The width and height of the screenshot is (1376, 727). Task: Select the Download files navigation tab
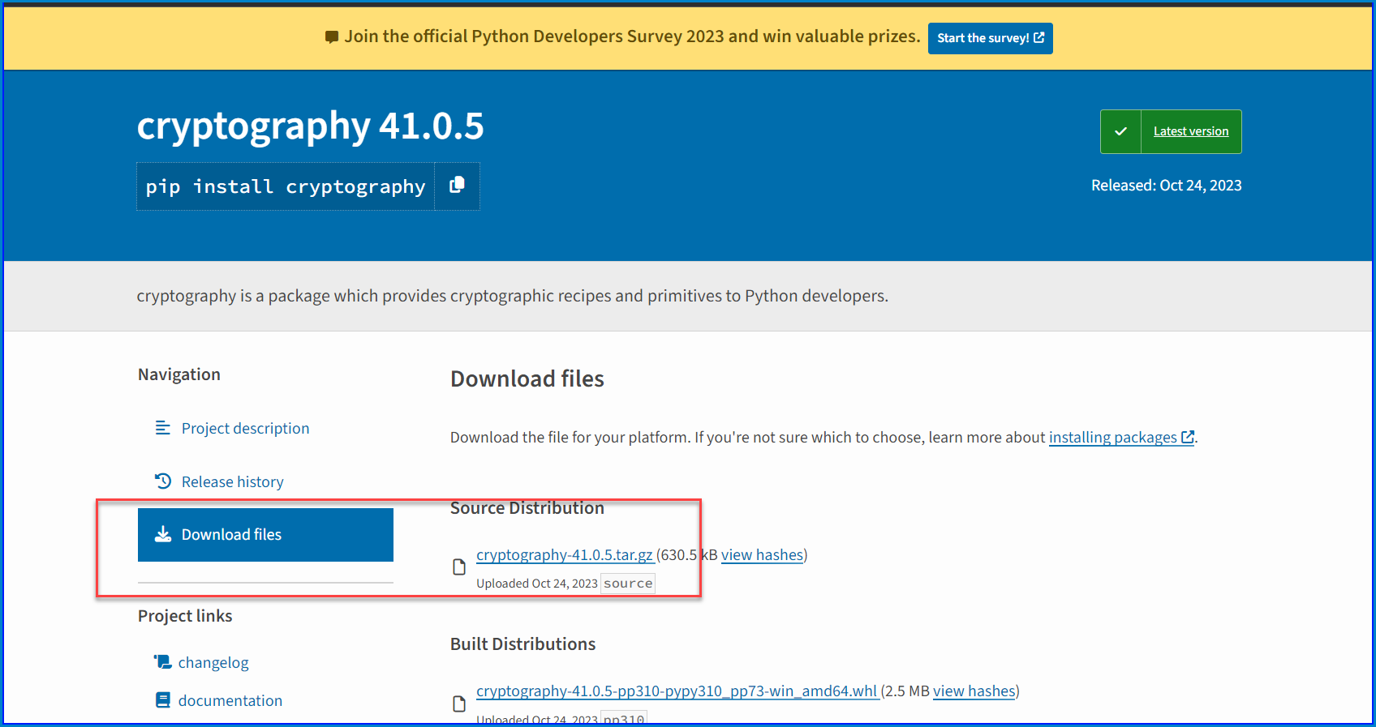pos(265,535)
